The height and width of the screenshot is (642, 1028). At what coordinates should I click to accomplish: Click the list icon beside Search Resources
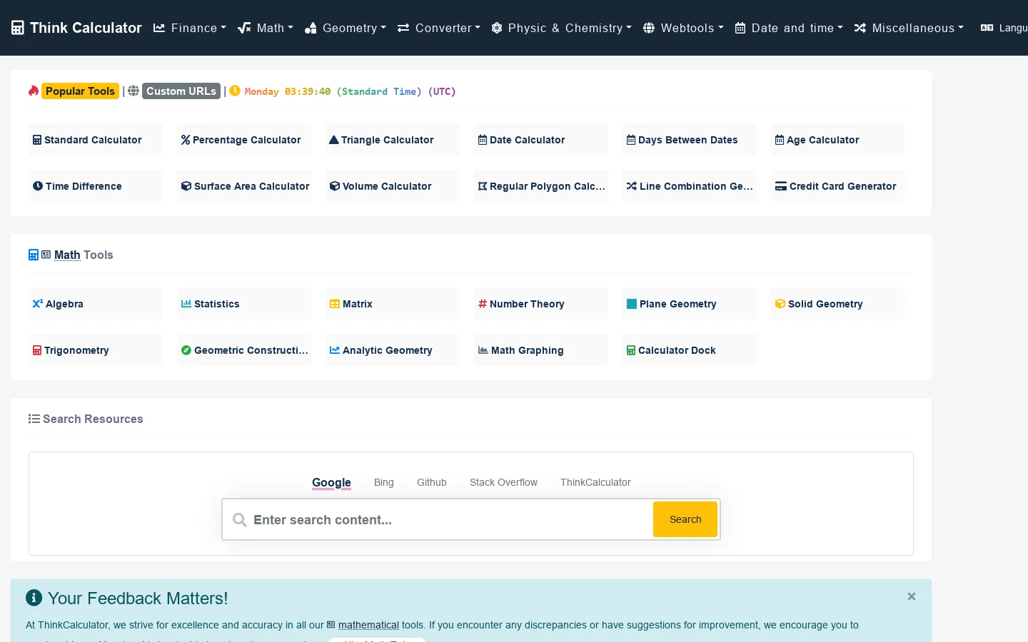34,419
